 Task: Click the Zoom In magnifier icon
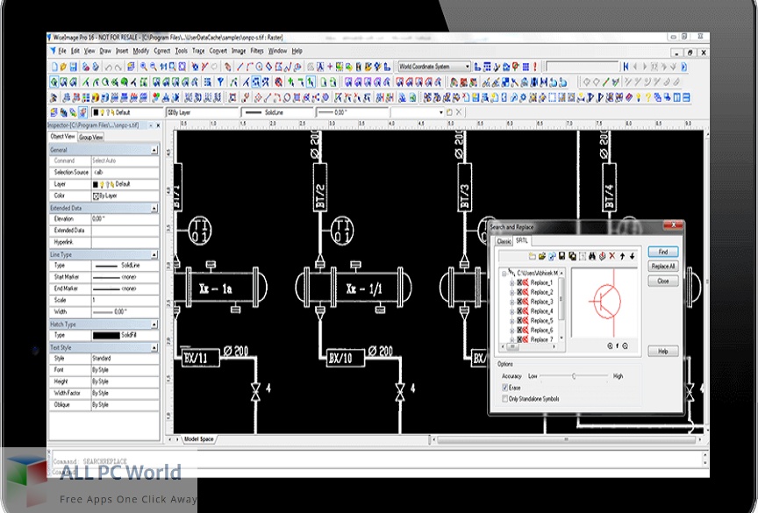pyautogui.click(x=144, y=67)
